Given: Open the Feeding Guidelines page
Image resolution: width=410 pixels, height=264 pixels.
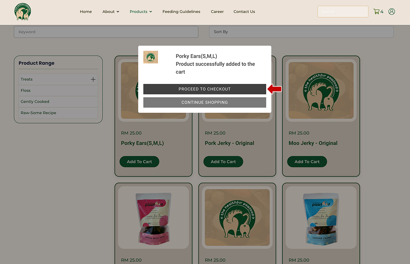Looking at the screenshot, I should pyautogui.click(x=181, y=12).
